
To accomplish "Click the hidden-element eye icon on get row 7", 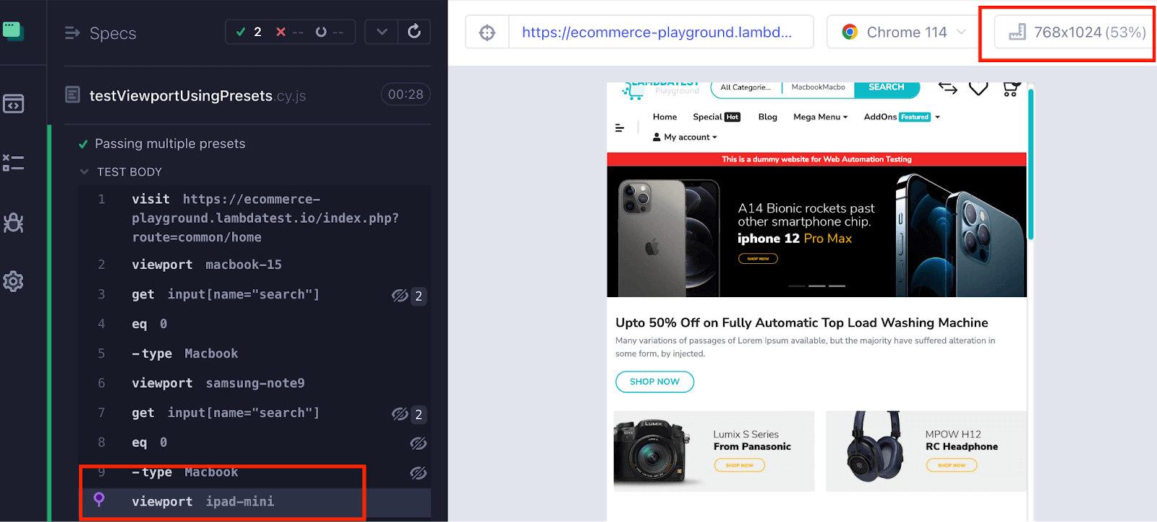I will [x=400, y=414].
